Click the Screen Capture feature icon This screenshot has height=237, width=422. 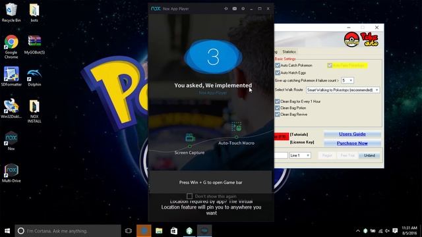(x=190, y=138)
